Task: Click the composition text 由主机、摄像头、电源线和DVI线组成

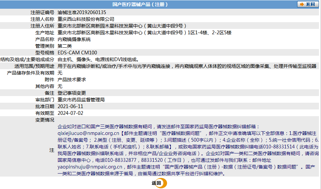Action: click(99, 59)
